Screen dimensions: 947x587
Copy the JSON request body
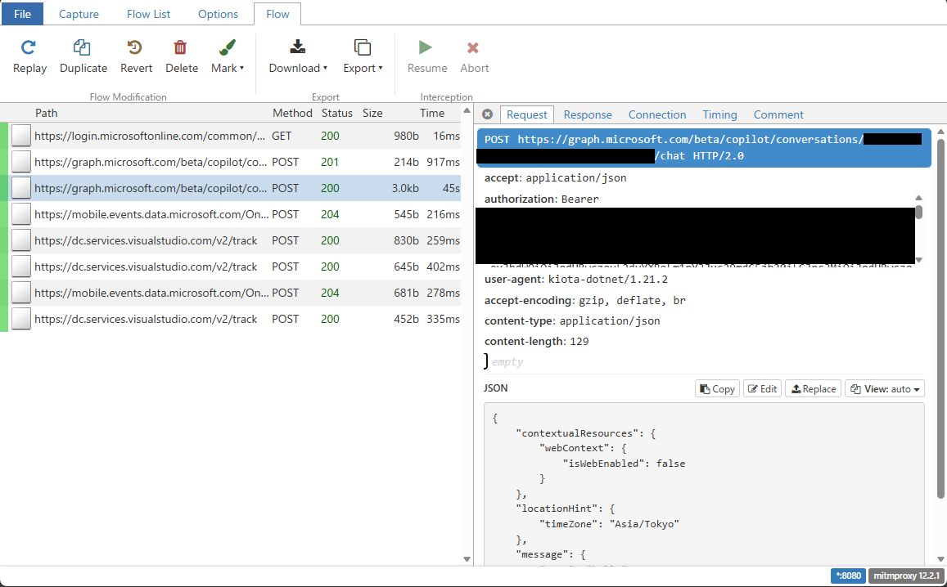click(x=716, y=388)
